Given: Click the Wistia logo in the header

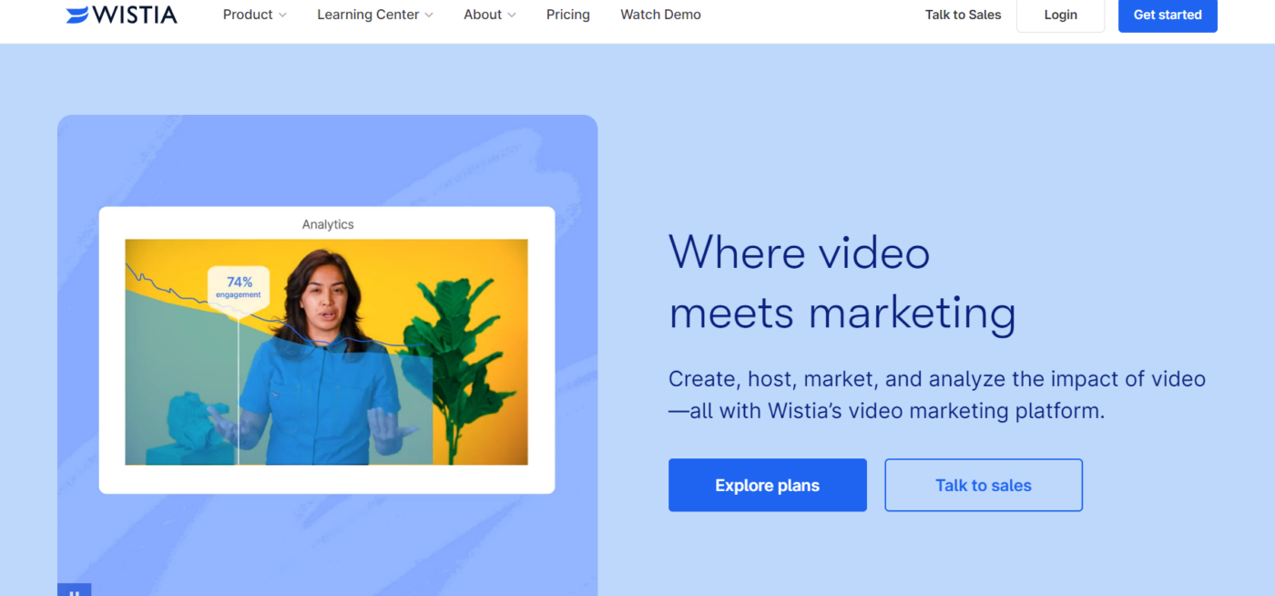Looking at the screenshot, I should coord(121,15).
